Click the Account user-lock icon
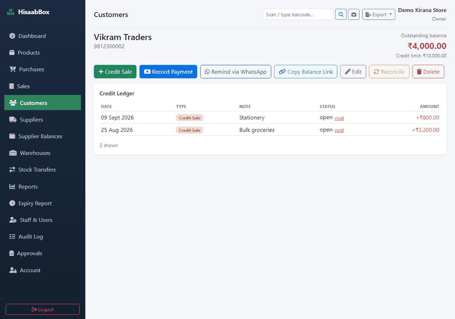Screen dimensions: 455x319 [x=13, y=270]
